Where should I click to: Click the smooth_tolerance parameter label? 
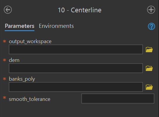[29, 99]
